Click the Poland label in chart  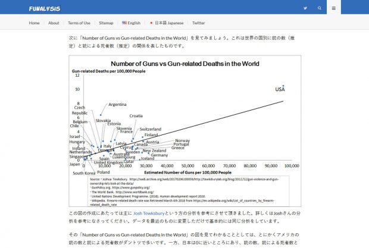[x=104, y=172]
